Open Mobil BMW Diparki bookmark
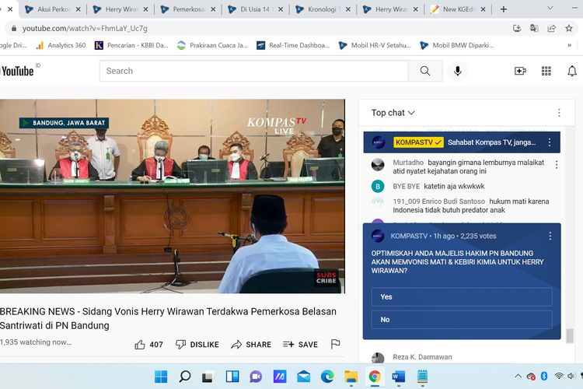The width and height of the screenshot is (583, 389). [457, 45]
